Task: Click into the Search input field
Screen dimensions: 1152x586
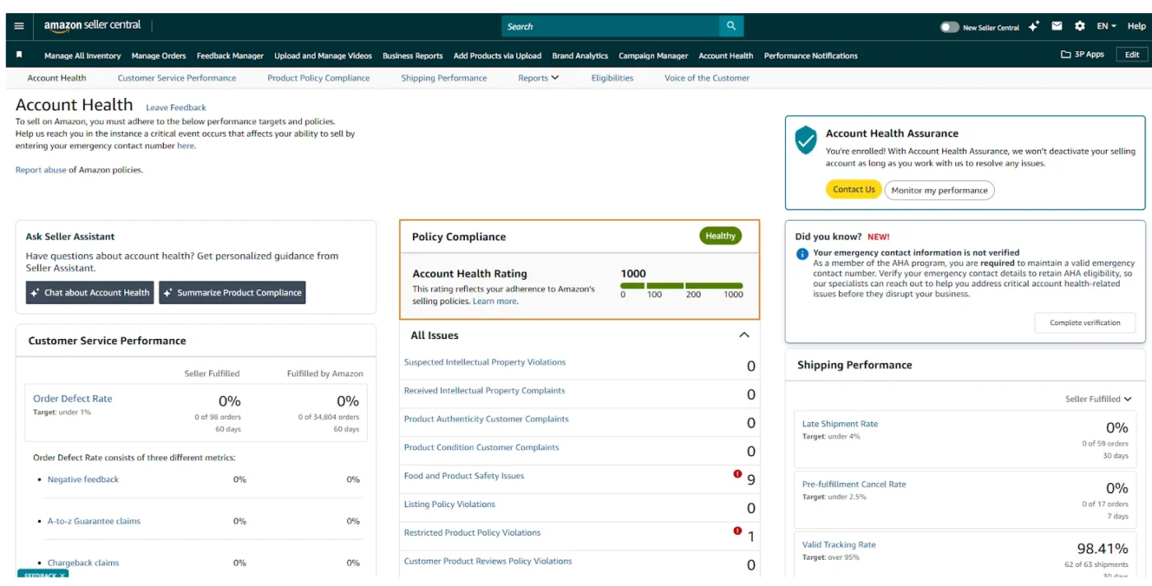Action: coord(610,26)
